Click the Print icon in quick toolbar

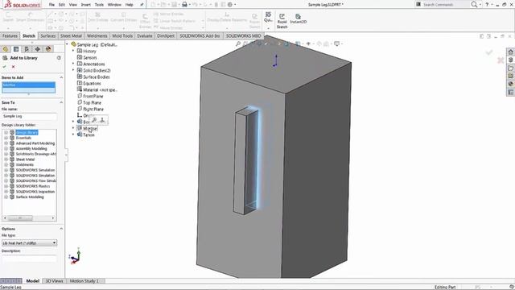pyautogui.click(x=184, y=5)
